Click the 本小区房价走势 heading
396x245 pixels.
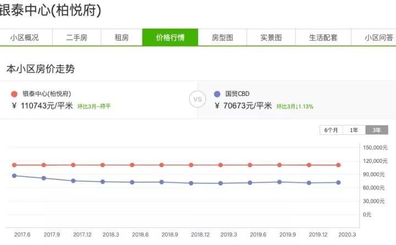point(41,69)
